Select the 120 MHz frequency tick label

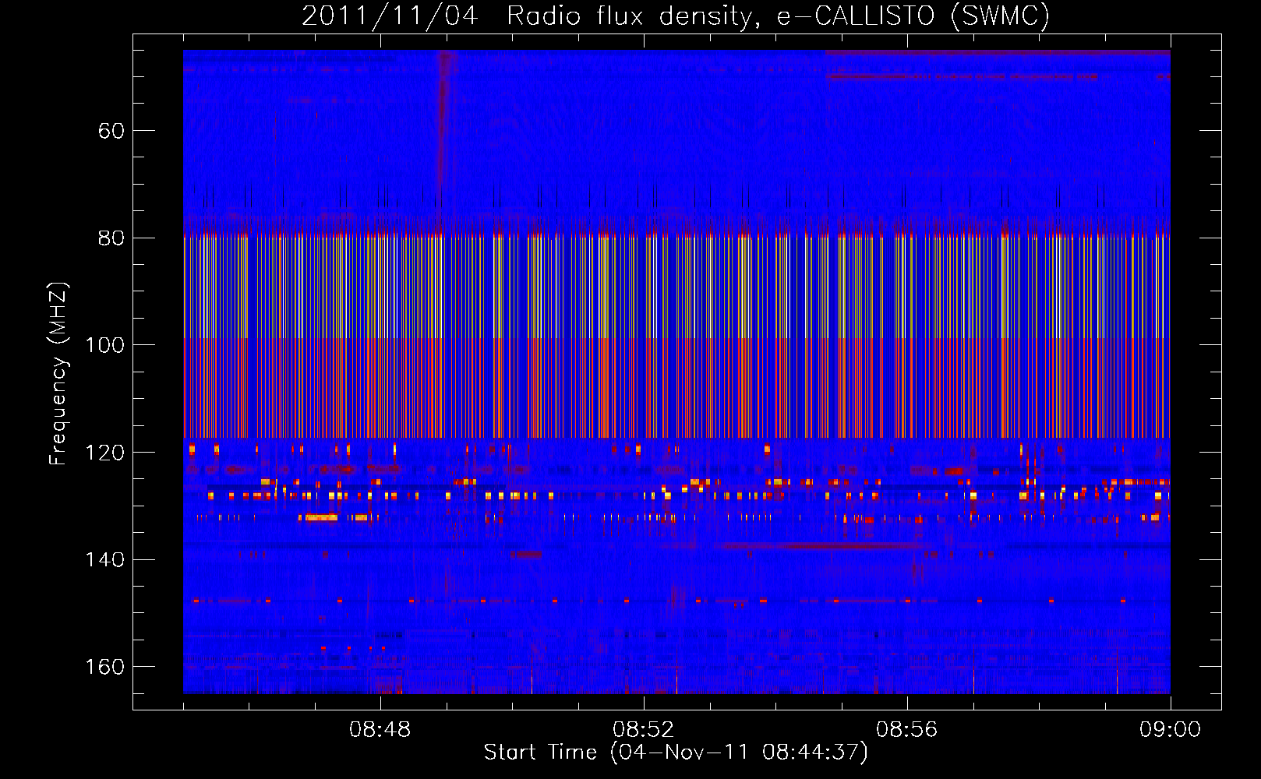point(105,453)
